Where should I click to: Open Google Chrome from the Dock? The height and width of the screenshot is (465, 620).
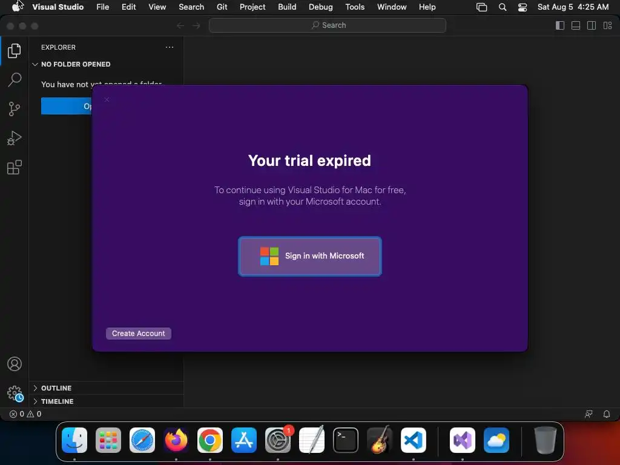click(x=210, y=440)
